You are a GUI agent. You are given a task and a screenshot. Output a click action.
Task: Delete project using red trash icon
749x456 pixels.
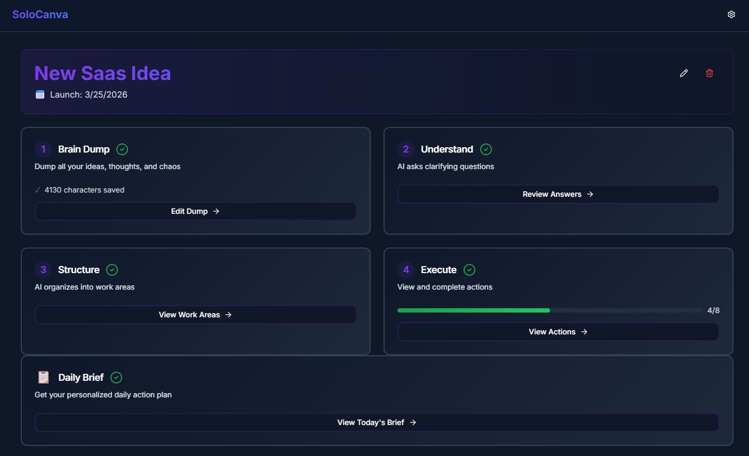709,73
